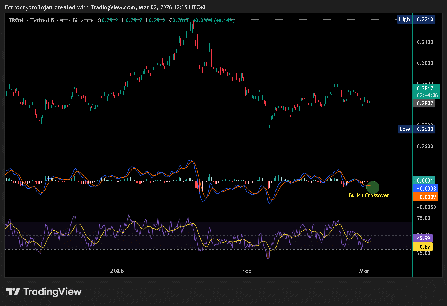Viewport: 447px width, 306px height.
Task: Click the Bullish Crossover annotation text
Action: click(x=369, y=195)
